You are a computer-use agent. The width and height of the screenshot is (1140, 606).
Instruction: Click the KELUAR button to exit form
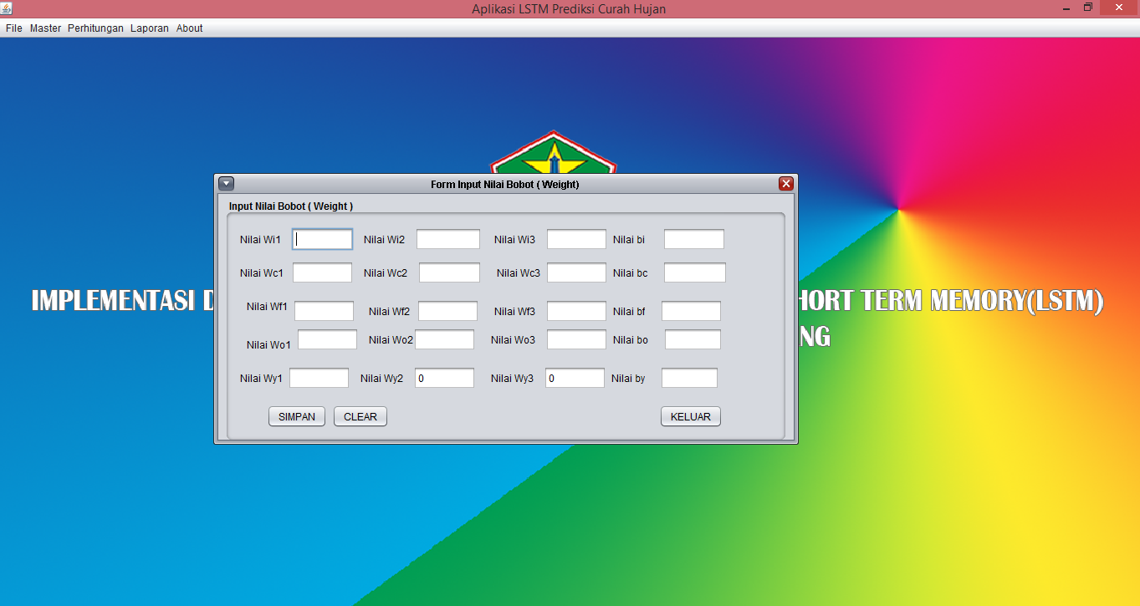(x=690, y=415)
